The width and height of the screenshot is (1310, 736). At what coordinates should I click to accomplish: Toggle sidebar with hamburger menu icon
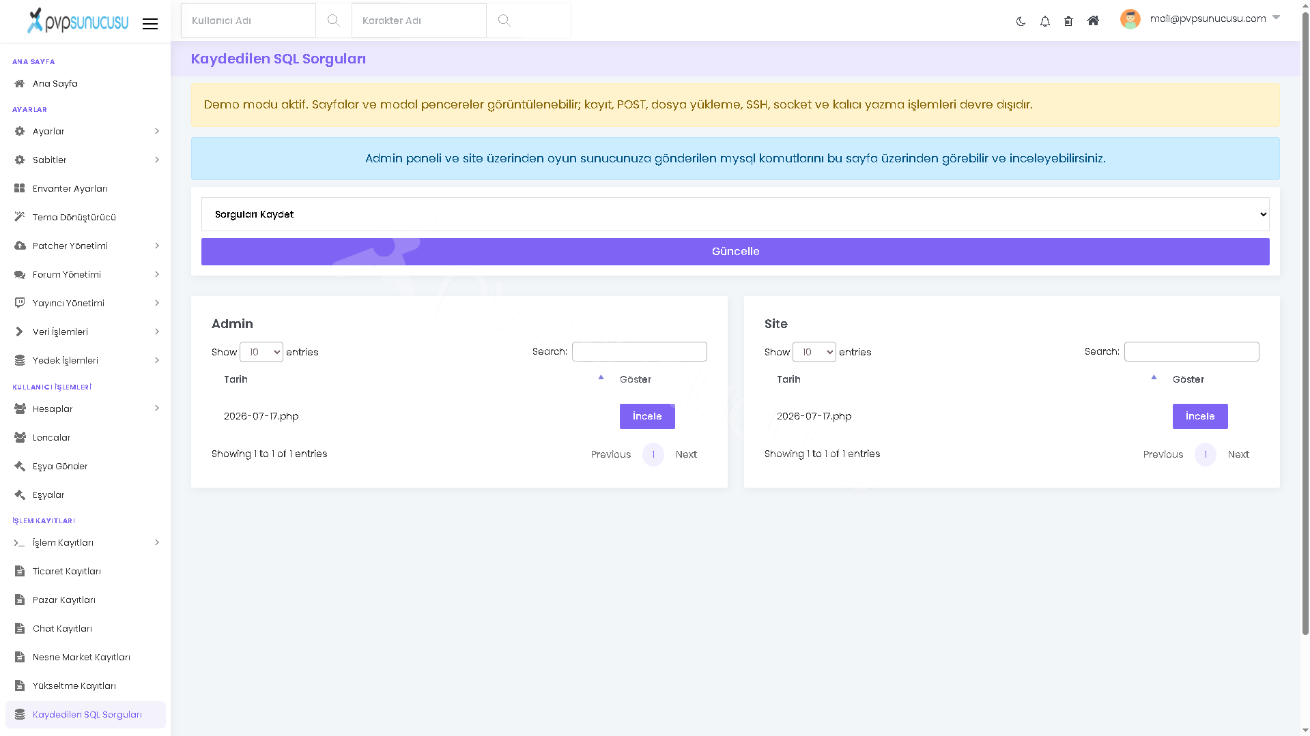[150, 24]
